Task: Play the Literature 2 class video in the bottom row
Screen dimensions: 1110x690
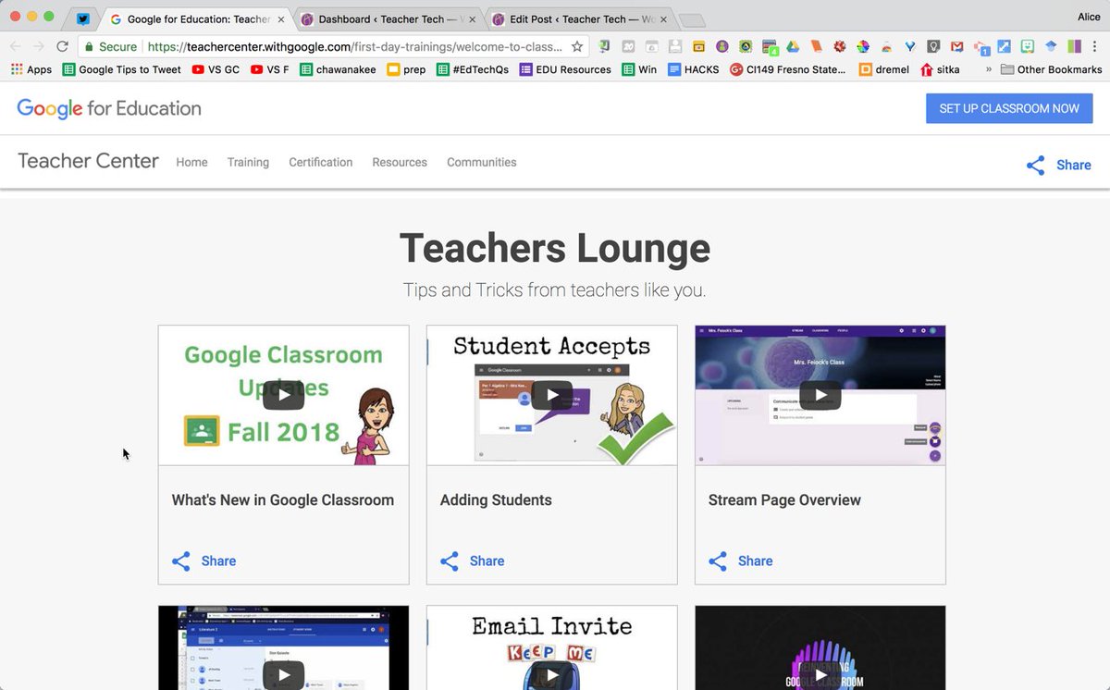Action: click(283, 675)
